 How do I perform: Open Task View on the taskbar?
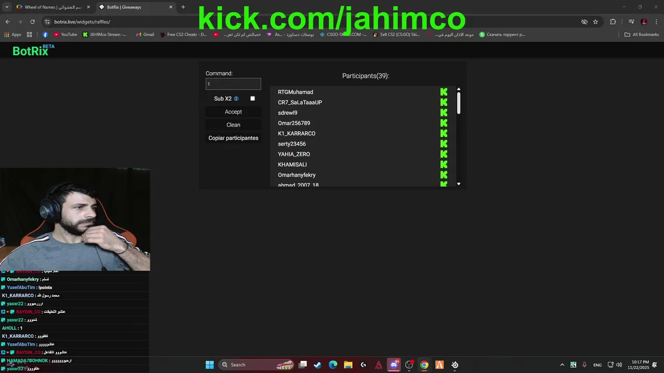pyautogui.click(x=303, y=365)
